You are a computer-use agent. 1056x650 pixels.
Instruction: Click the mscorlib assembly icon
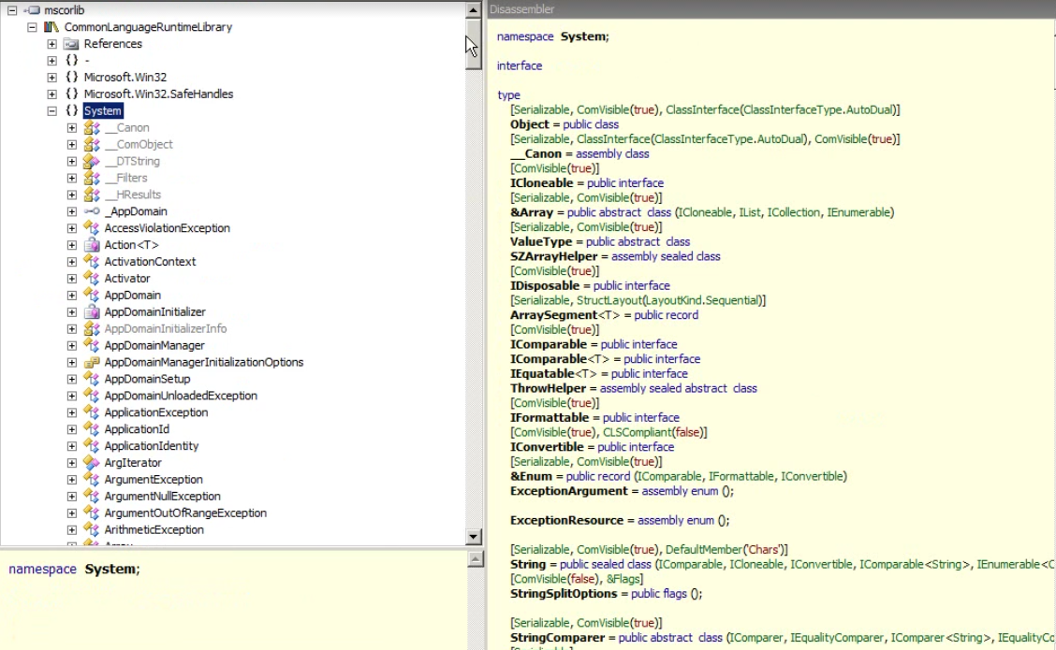click(32, 10)
